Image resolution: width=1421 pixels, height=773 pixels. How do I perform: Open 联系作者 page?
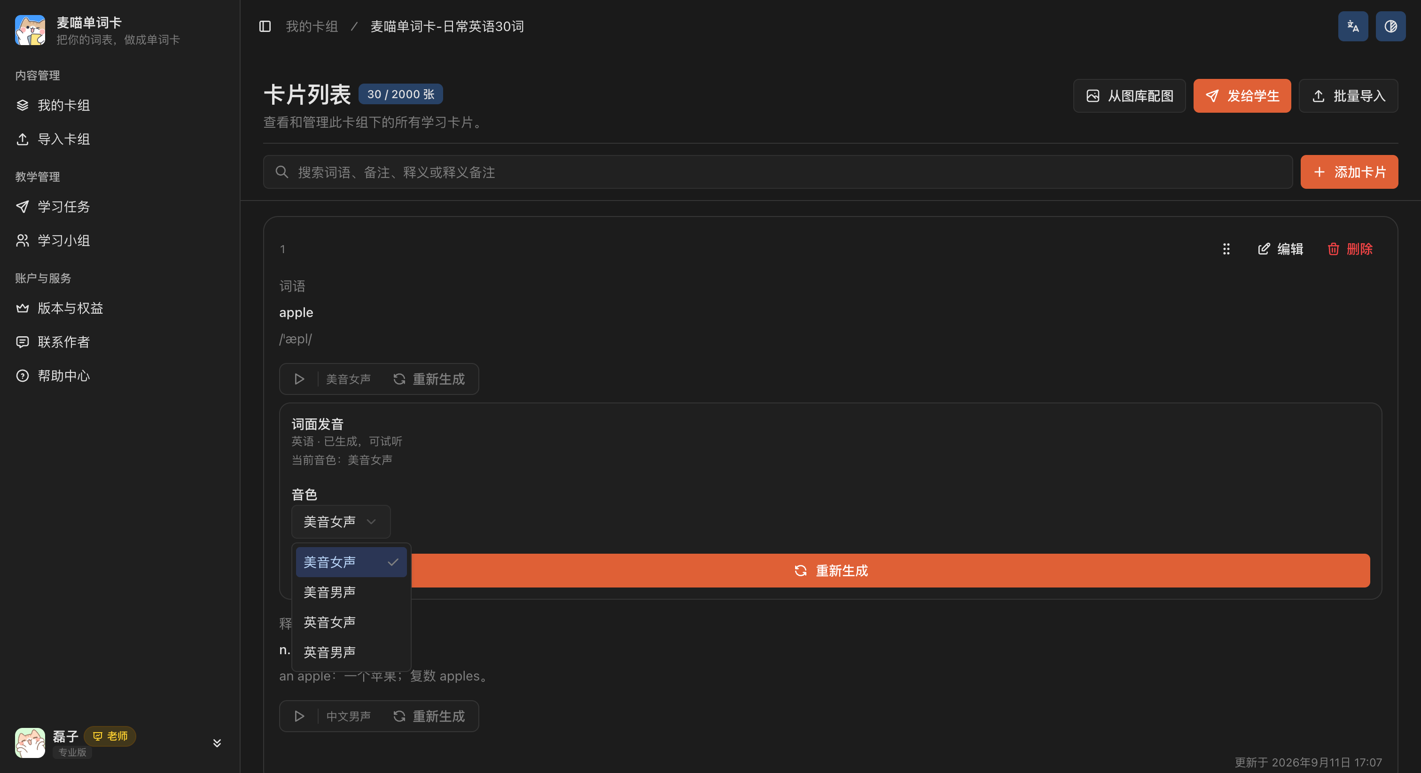(x=120, y=342)
